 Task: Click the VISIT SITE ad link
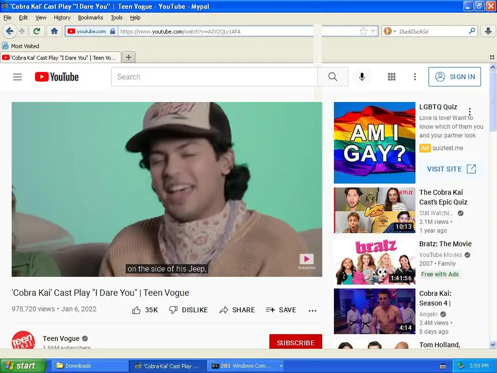click(x=451, y=169)
